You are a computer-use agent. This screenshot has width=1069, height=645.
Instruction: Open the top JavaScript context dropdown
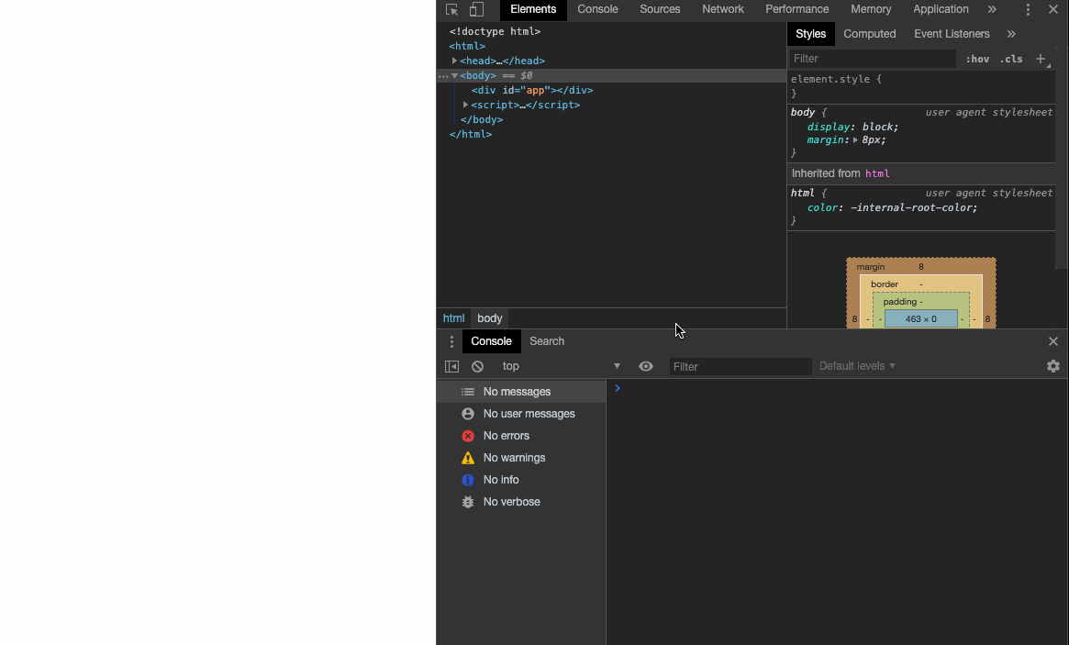(x=561, y=366)
